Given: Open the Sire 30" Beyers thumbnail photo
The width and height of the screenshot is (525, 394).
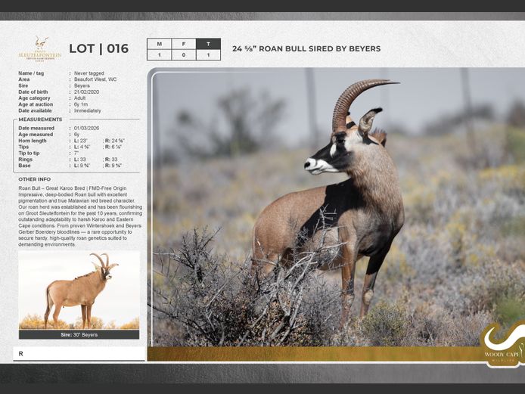Looking at the screenshot, I should [79, 290].
